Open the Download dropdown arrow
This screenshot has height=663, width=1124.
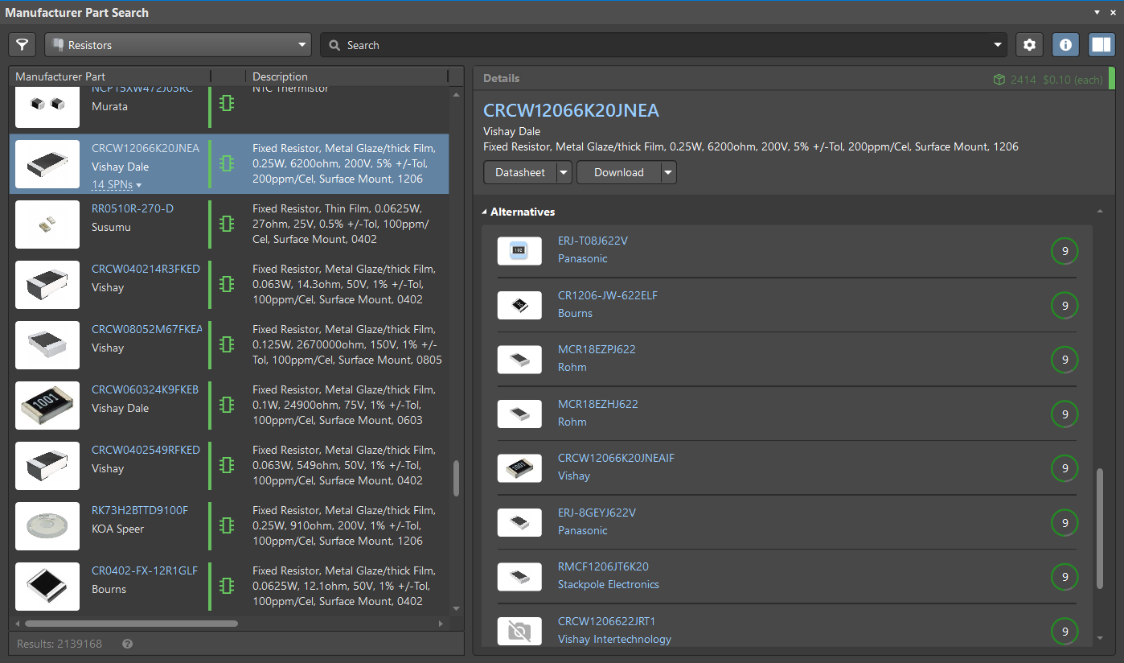coord(669,172)
